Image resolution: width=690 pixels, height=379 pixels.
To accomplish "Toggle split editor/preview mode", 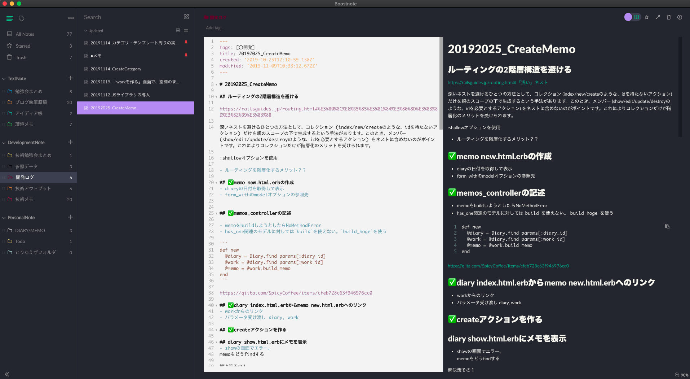I will point(637,17).
